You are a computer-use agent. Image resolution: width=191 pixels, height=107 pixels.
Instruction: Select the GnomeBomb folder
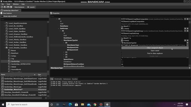pyautogui.click(x=16, y=70)
